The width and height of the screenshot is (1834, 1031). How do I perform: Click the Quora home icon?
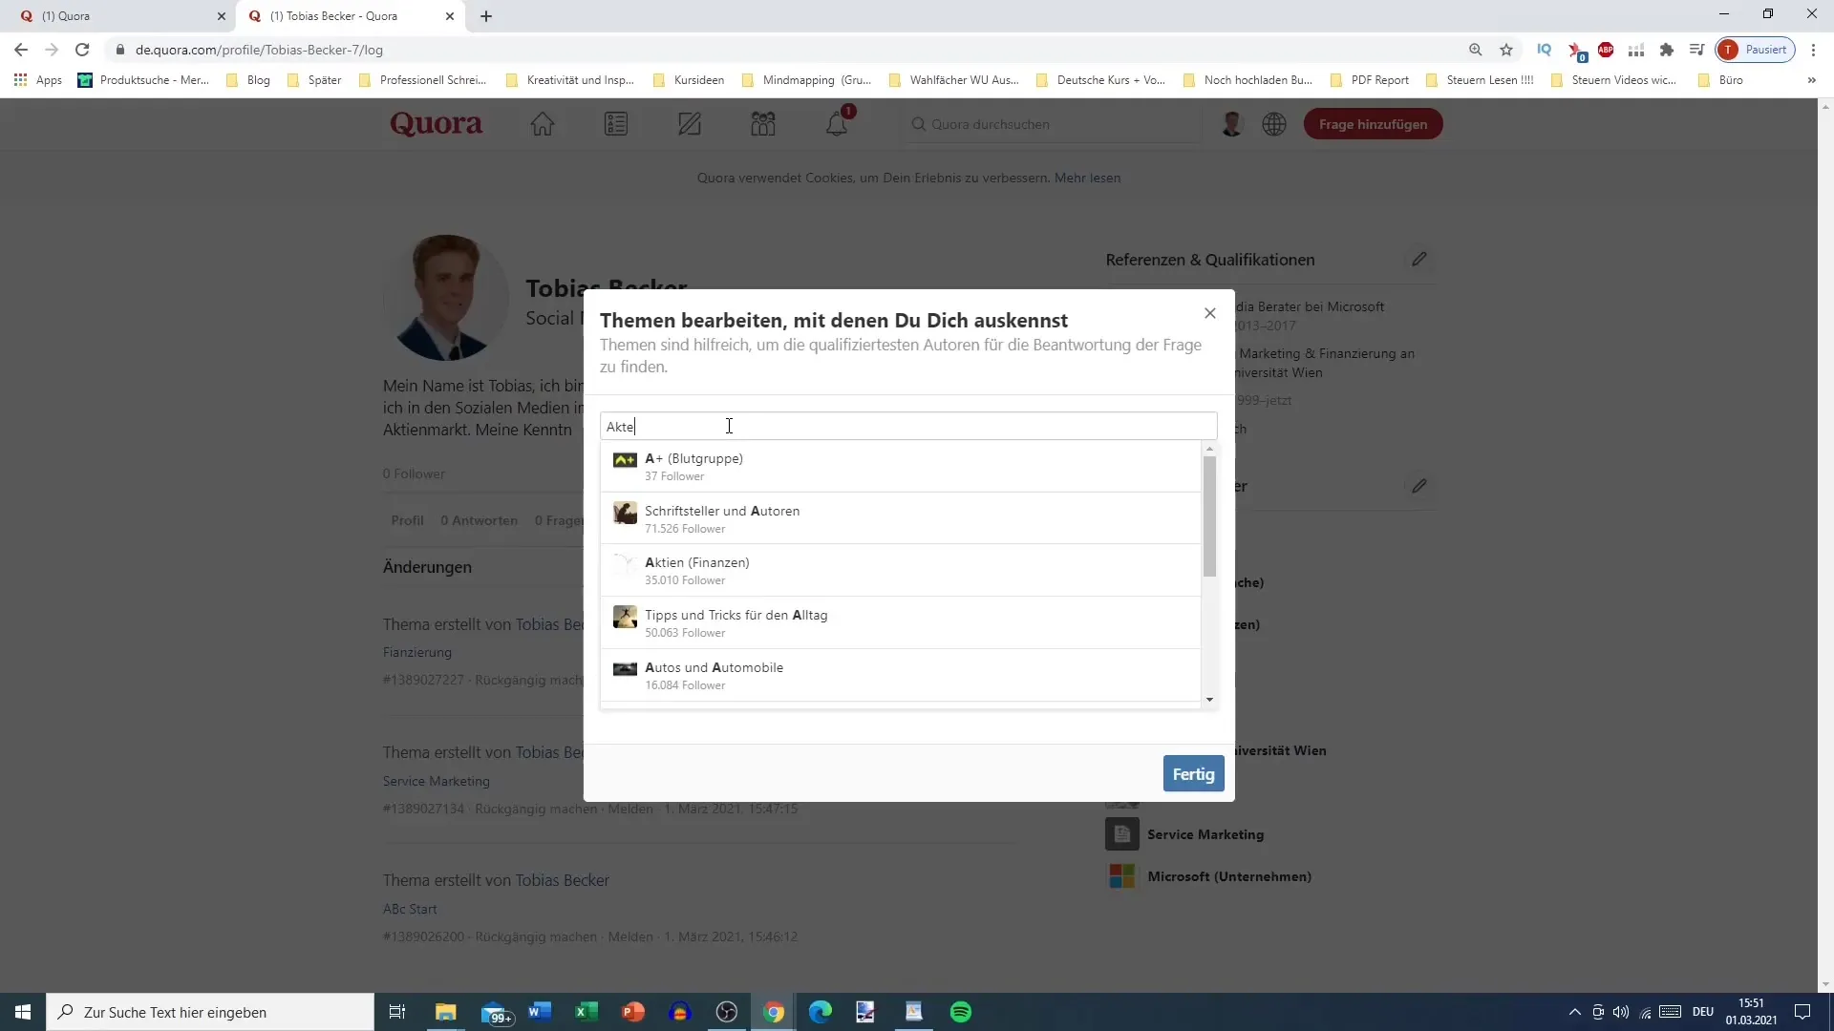point(542,123)
